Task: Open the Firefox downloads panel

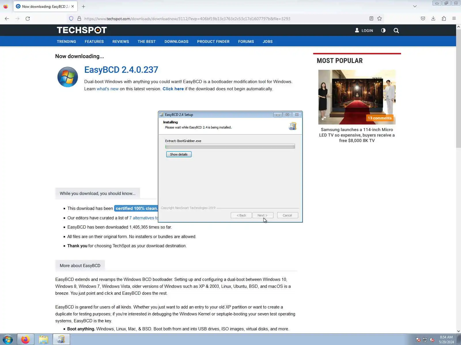Action: tap(433, 19)
